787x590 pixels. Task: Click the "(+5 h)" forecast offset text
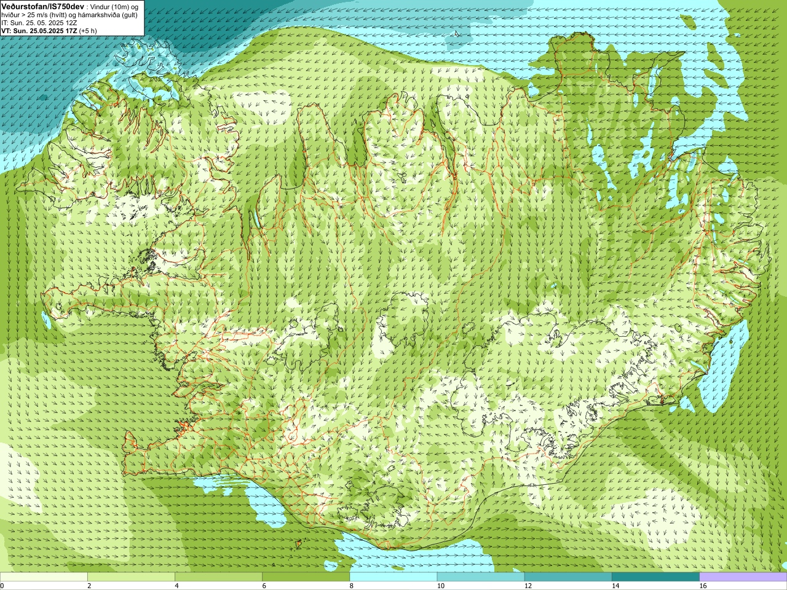(x=88, y=31)
